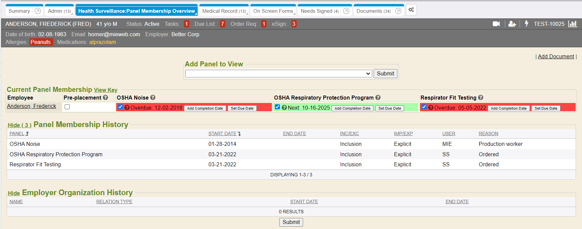Switch to the Medical Record tab

pyautogui.click(x=224, y=11)
